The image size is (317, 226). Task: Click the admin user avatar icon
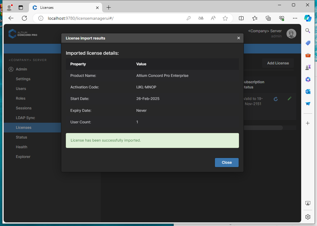pos(291,34)
